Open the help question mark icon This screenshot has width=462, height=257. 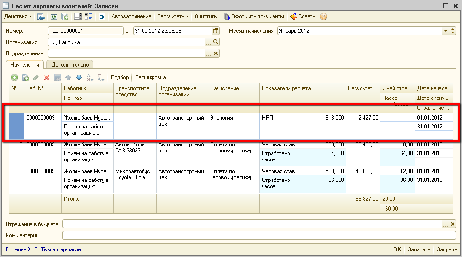click(x=323, y=16)
